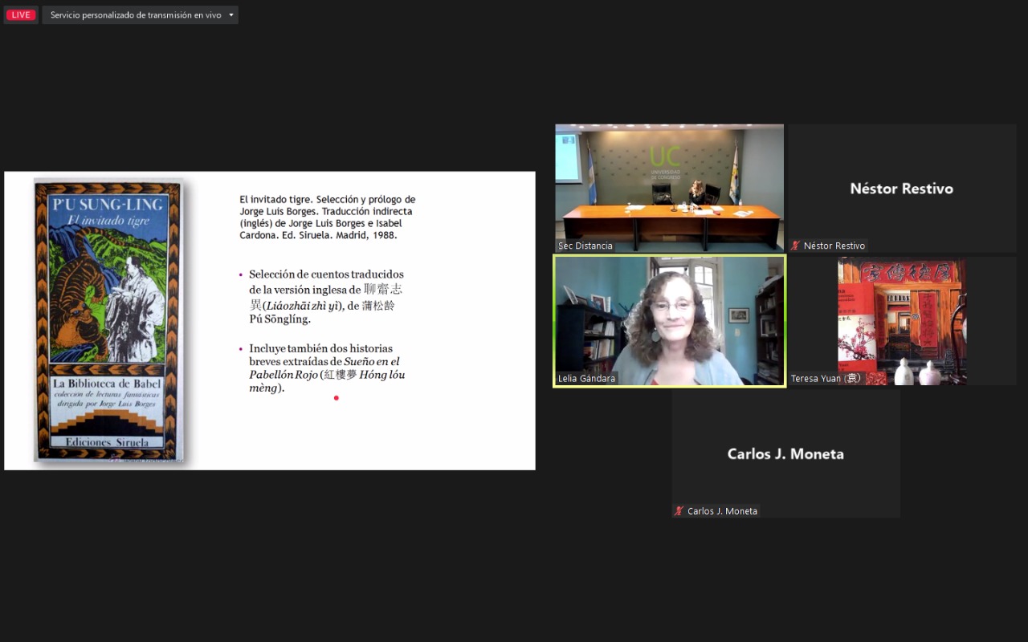Click 'Ediciones Siruela' on the book cover

click(107, 442)
